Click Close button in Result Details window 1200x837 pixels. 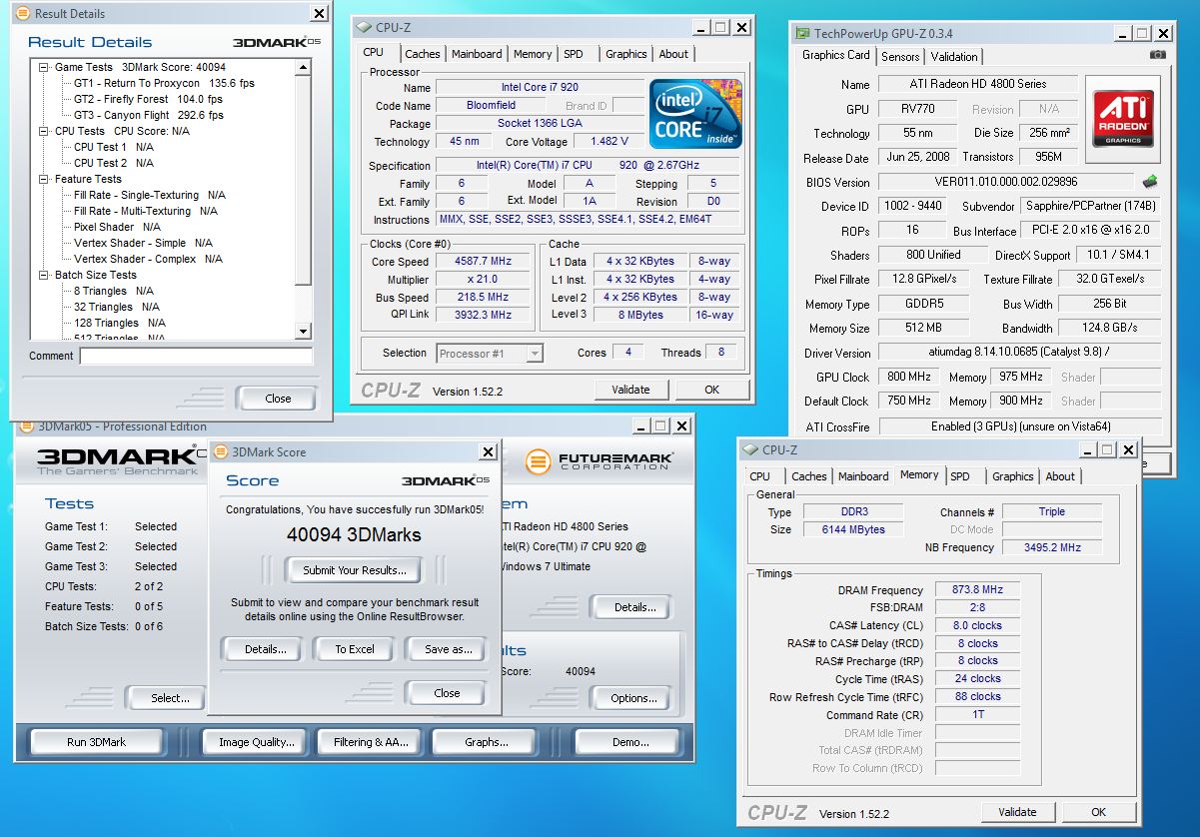278,399
